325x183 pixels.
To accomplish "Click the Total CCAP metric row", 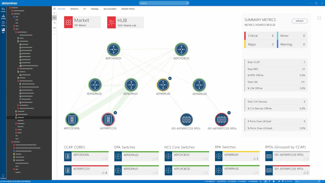I will [276, 62].
